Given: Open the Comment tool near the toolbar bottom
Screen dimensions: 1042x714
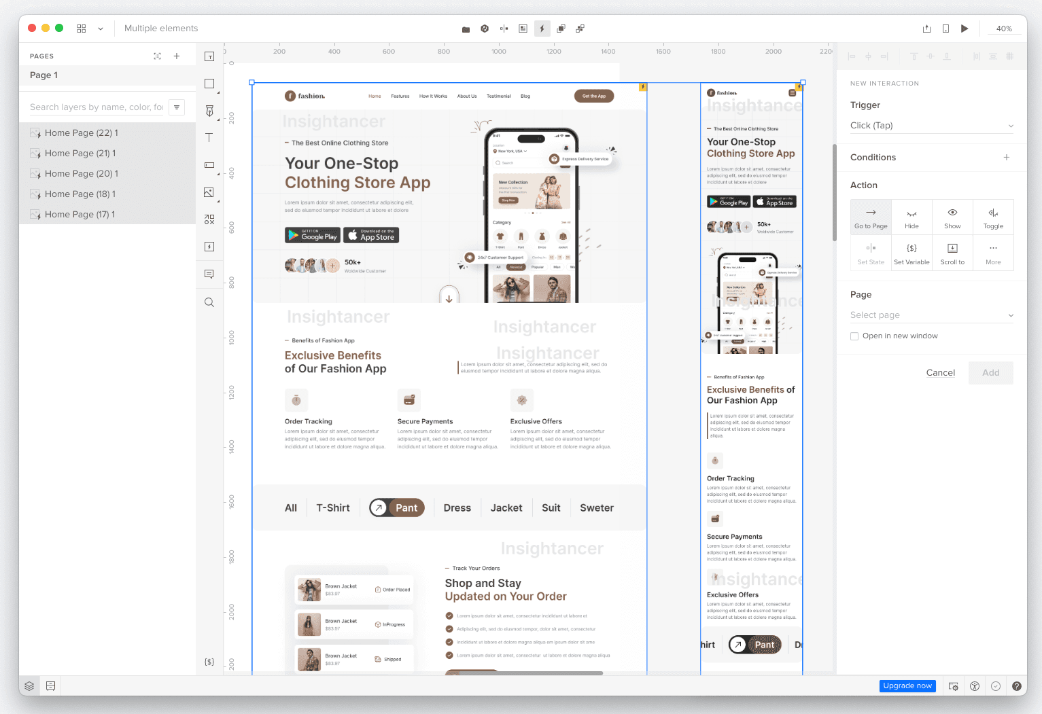Looking at the screenshot, I should tap(209, 274).
